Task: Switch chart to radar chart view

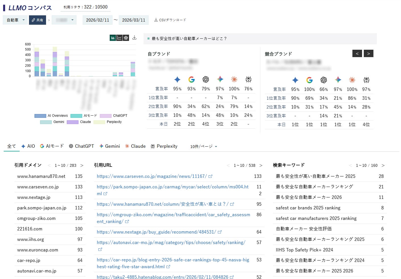Action: pos(126,38)
